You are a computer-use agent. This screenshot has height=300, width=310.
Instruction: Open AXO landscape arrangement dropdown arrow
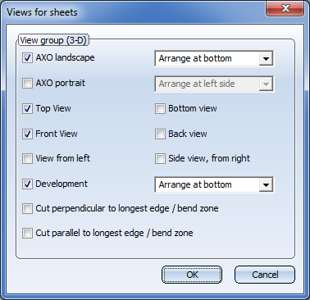[266, 58]
